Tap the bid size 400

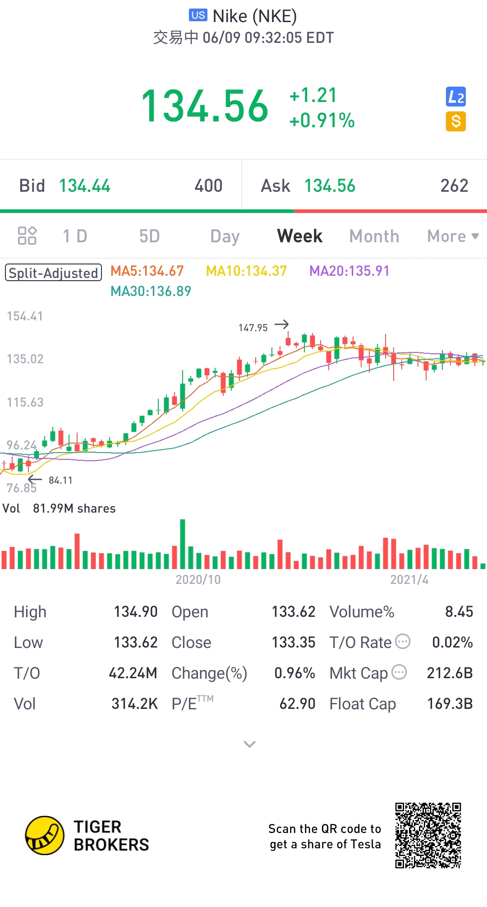[208, 186]
